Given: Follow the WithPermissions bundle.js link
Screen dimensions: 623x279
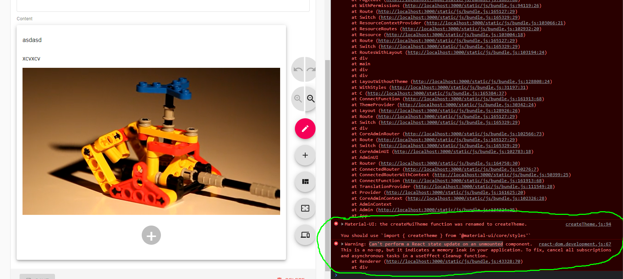Looking at the screenshot, I should coord(472,6).
